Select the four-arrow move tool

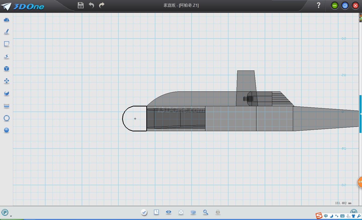[x=7, y=81]
